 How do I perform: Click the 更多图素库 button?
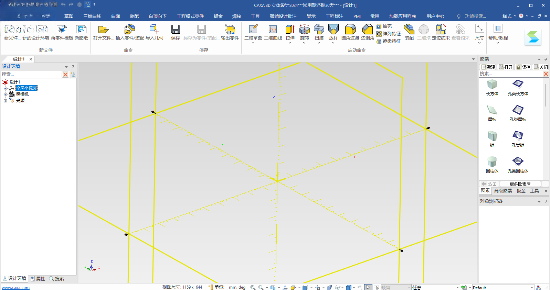(x=520, y=184)
